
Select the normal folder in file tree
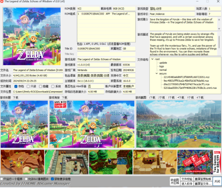[x=163, y=70]
